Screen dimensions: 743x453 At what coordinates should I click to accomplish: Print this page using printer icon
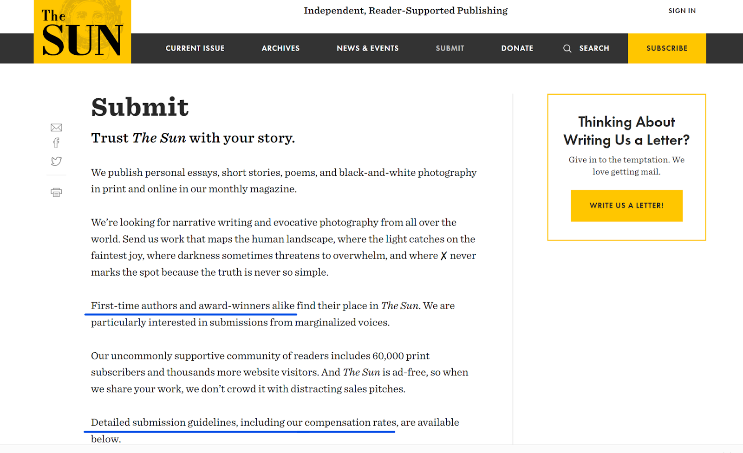click(x=56, y=192)
